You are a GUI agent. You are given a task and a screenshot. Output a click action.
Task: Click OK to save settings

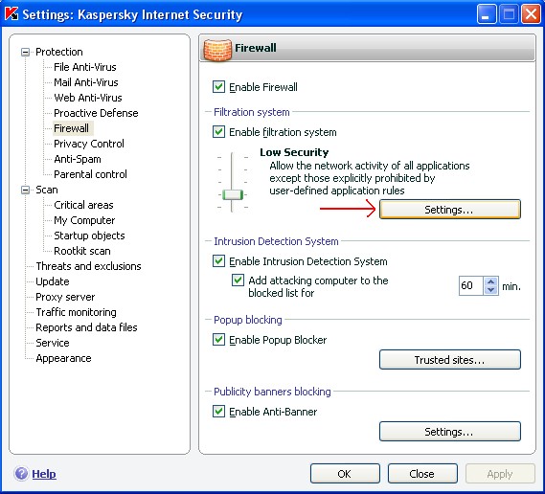point(345,474)
